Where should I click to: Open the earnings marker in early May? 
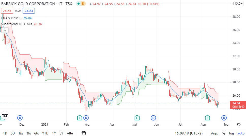click(137, 118)
